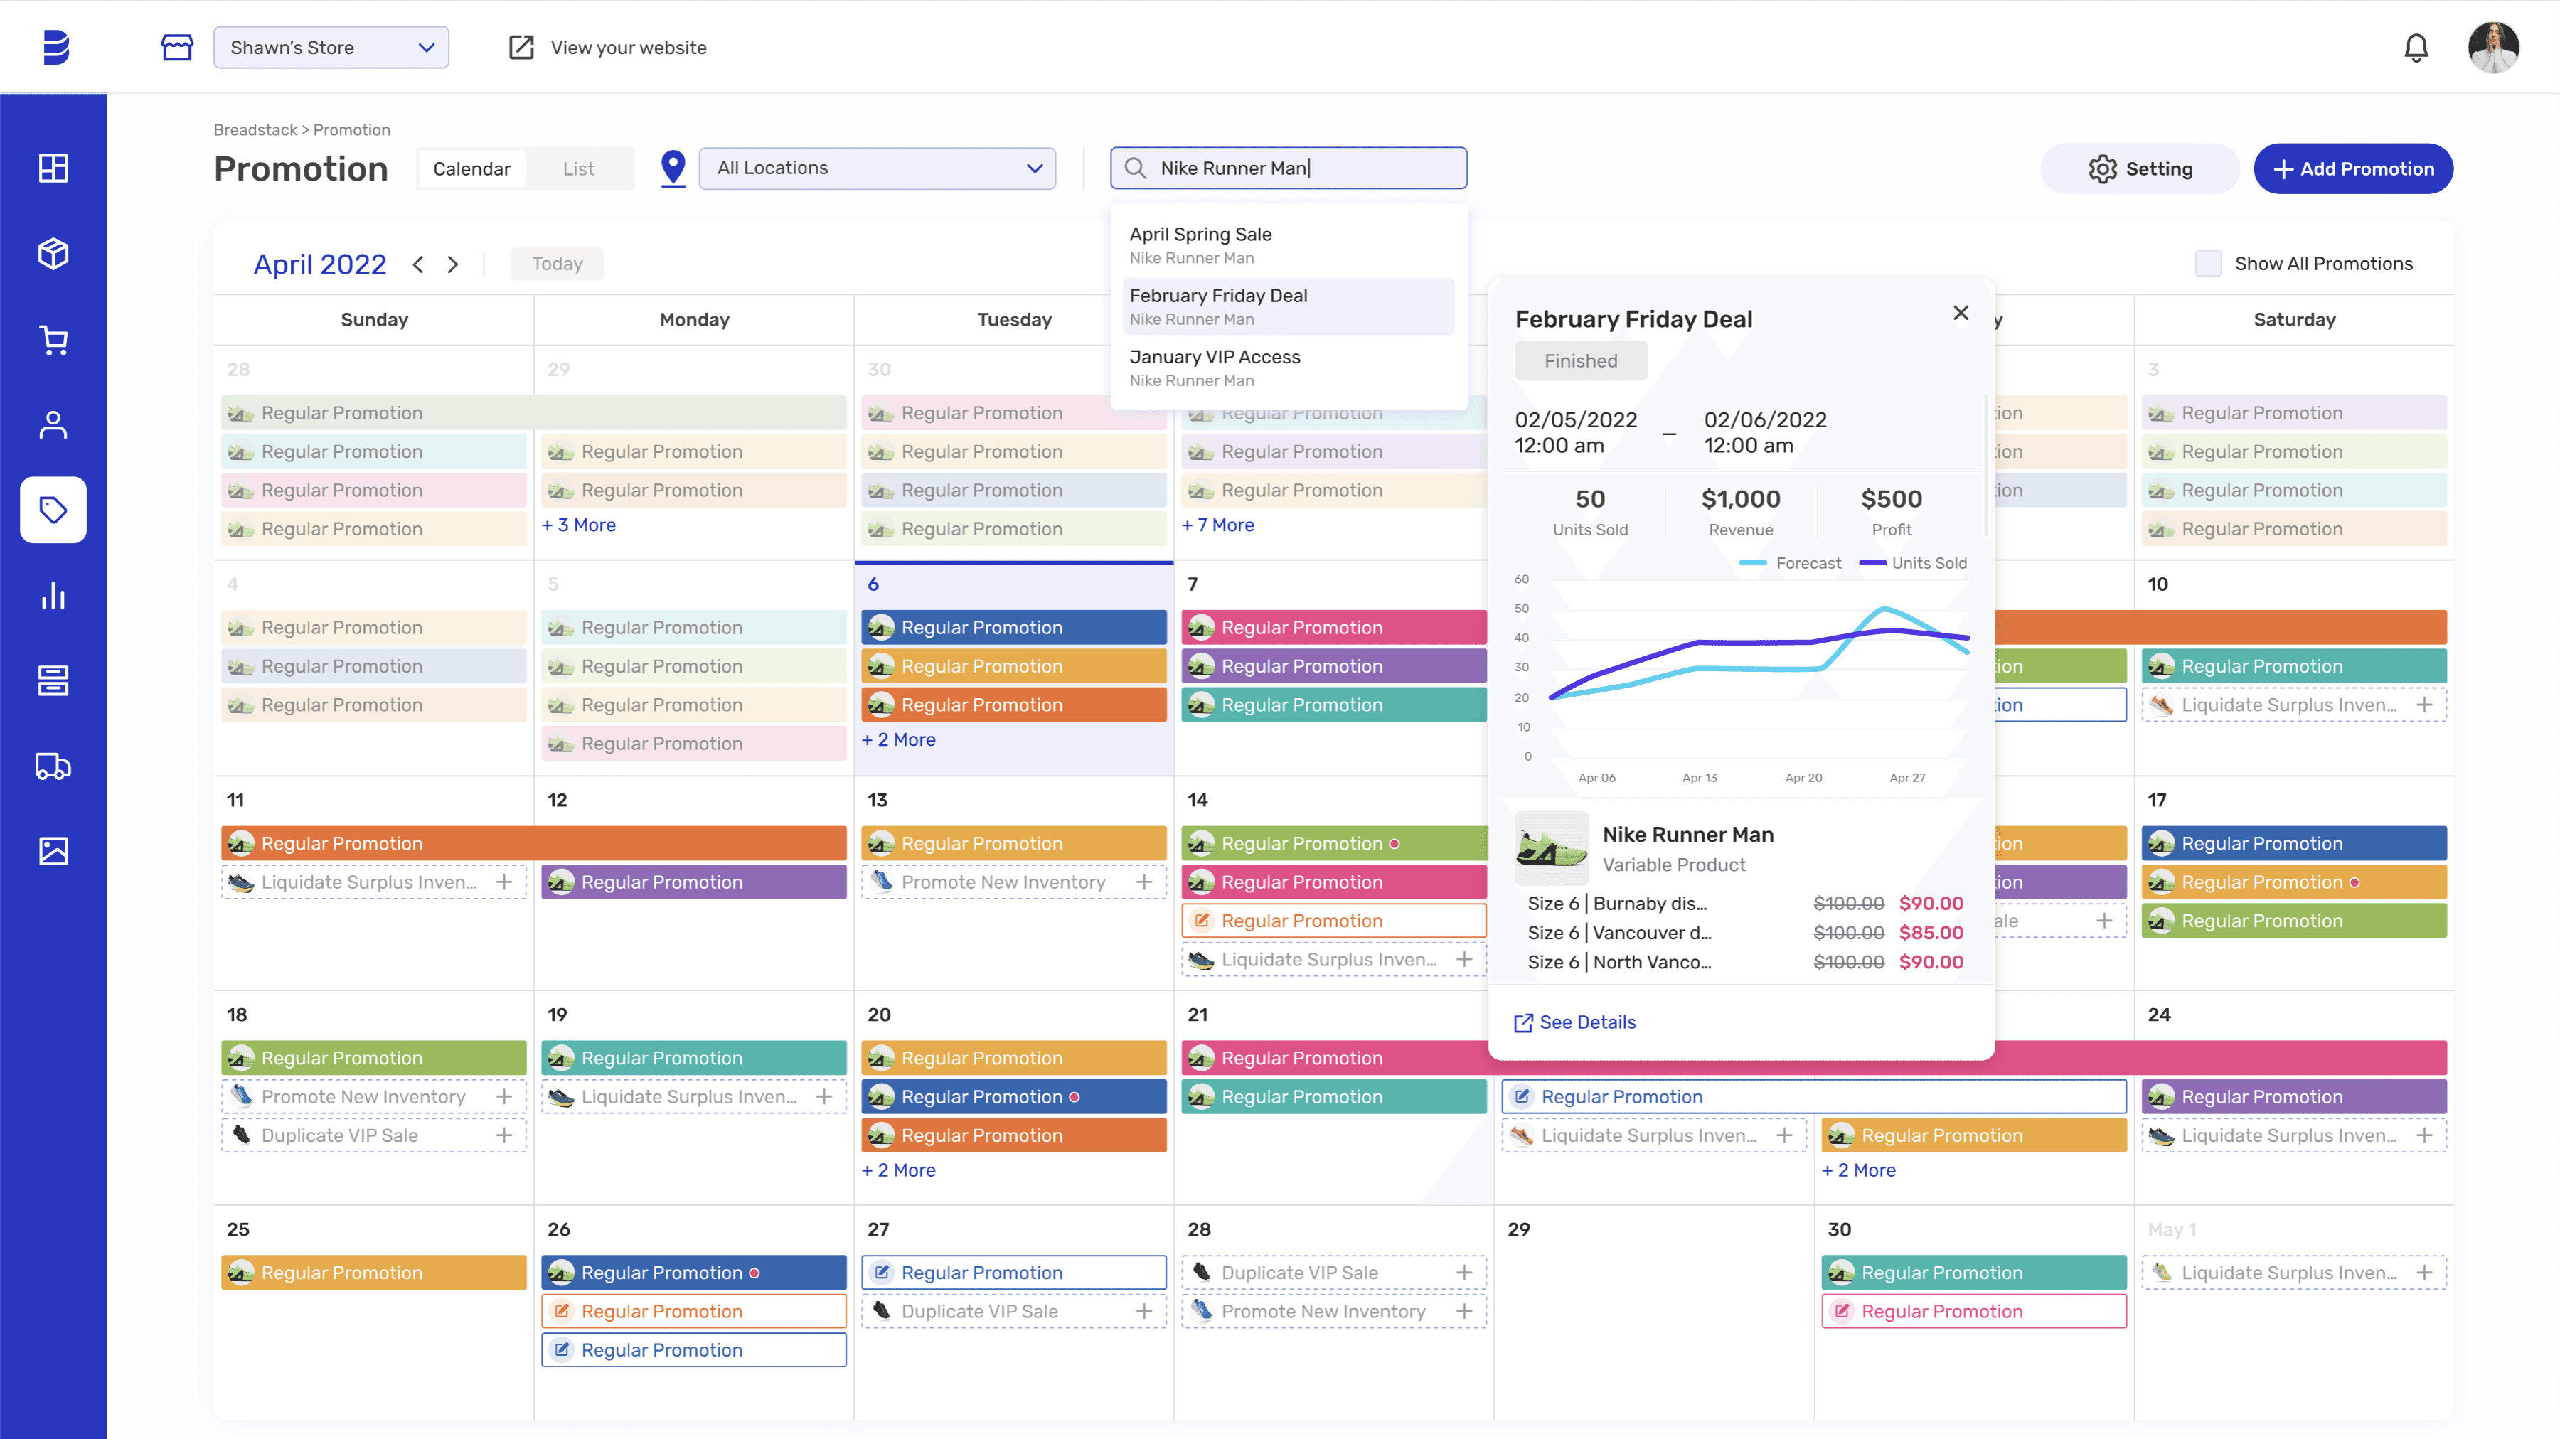This screenshot has width=2560, height=1439.
Task: Add Promote New Inventory suggestion on the 13th
Action: click(1144, 882)
